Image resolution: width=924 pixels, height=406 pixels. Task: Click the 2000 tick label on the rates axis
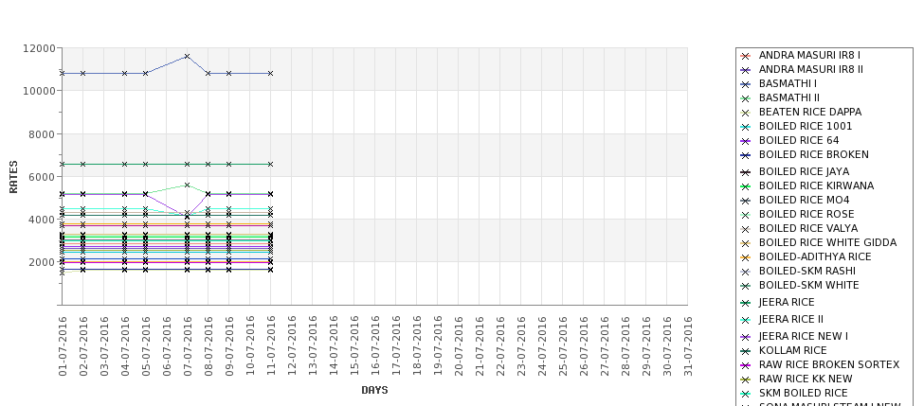(x=42, y=262)
